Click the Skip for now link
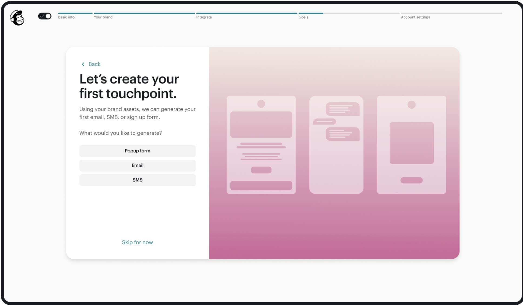The height and width of the screenshot is (305, 523). [138, 242]
